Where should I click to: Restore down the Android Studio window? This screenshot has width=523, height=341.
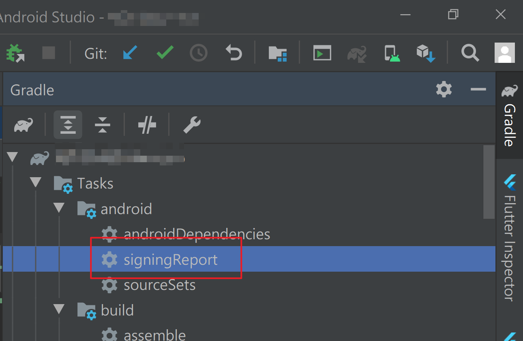pyautogui.click(x=453, y=15)
